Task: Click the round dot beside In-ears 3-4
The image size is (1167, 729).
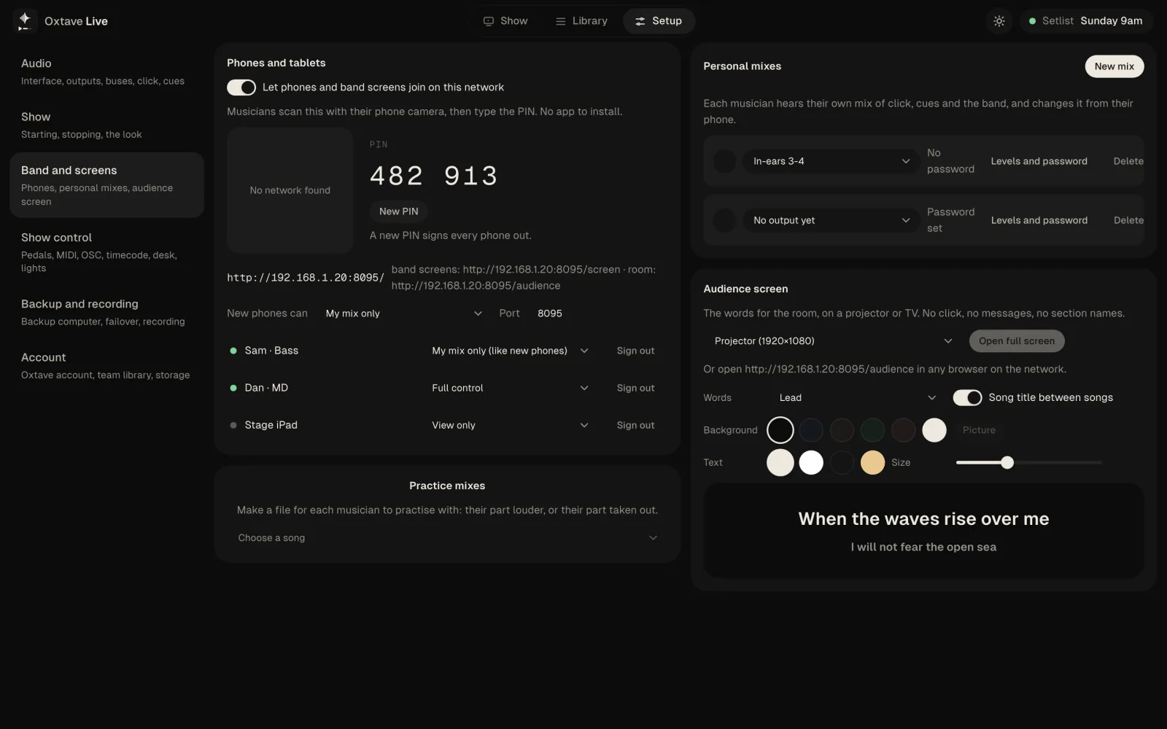Action: (x=724, y=161)
